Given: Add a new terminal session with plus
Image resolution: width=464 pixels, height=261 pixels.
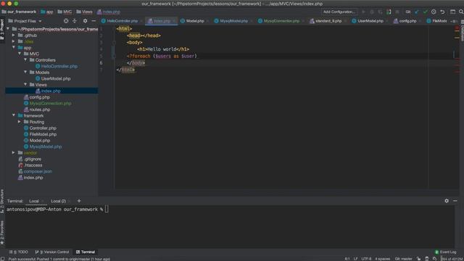Looking at the screenshot, I should pyautogui.click(x=79, y=201).
